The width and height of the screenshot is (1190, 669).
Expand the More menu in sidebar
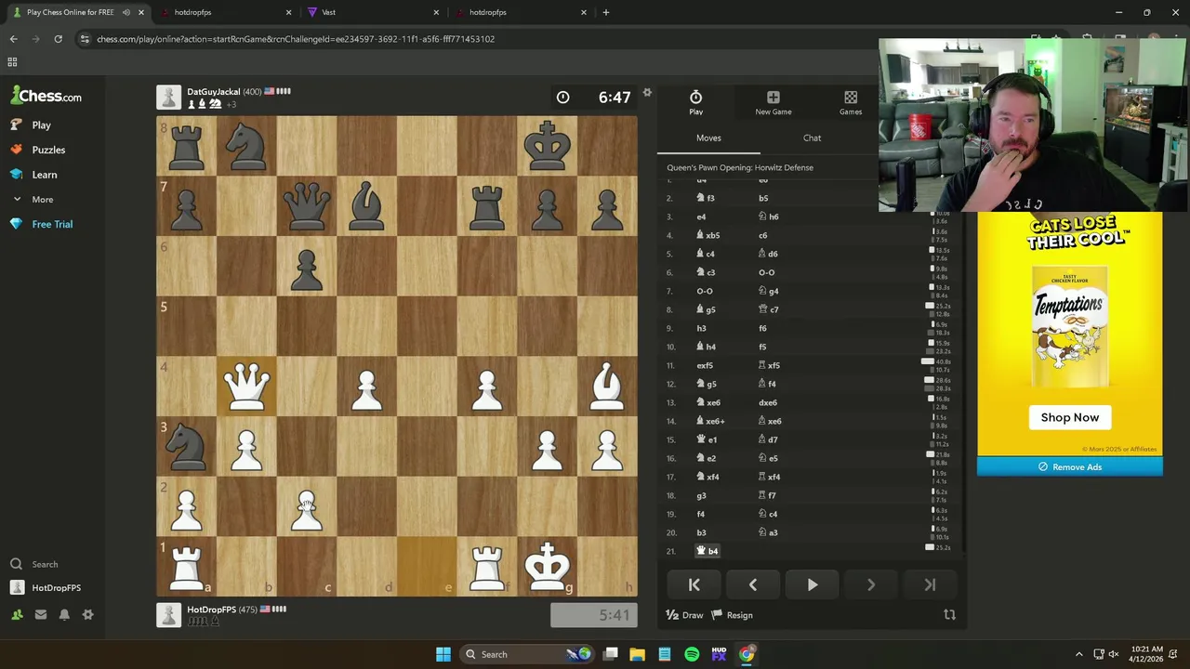33,200
